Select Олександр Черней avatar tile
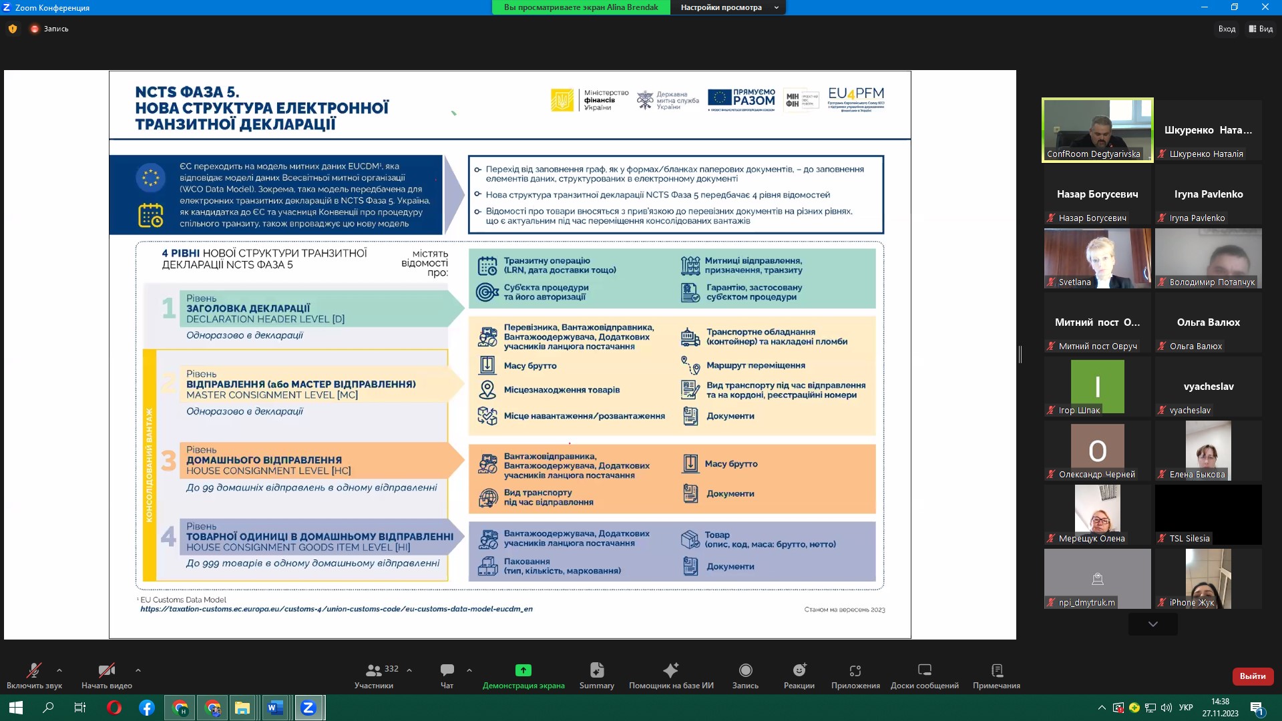The height and width of the screenshot is (721, 1282). coord(1098,451)
